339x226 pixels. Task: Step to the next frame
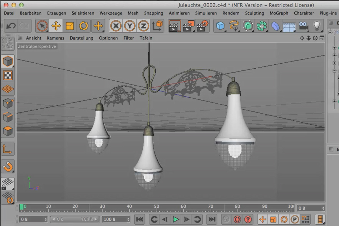pyautogui.click(x=186, y=219)
